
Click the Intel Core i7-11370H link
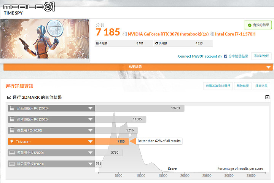coord(235,34)
